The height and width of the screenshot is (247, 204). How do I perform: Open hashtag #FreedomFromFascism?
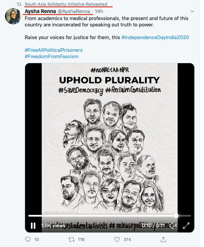click(51, 56)
